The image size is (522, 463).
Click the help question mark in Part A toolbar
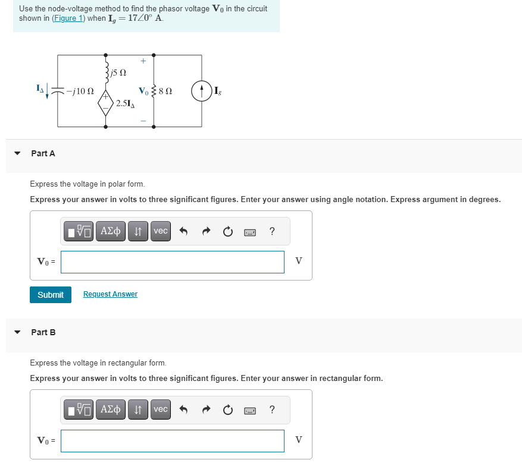(x=272, y=231)
